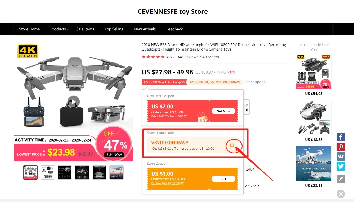Viewport: 354px width, 202px height.
Task: Share the product on Pinterest
Action: [341, 147]
